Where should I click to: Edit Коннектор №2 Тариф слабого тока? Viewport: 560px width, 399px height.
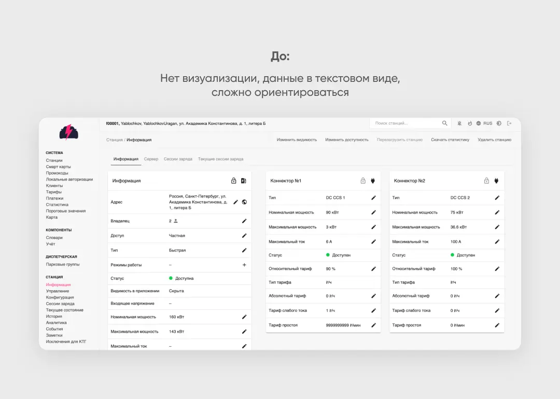click(x=497, y=310)
